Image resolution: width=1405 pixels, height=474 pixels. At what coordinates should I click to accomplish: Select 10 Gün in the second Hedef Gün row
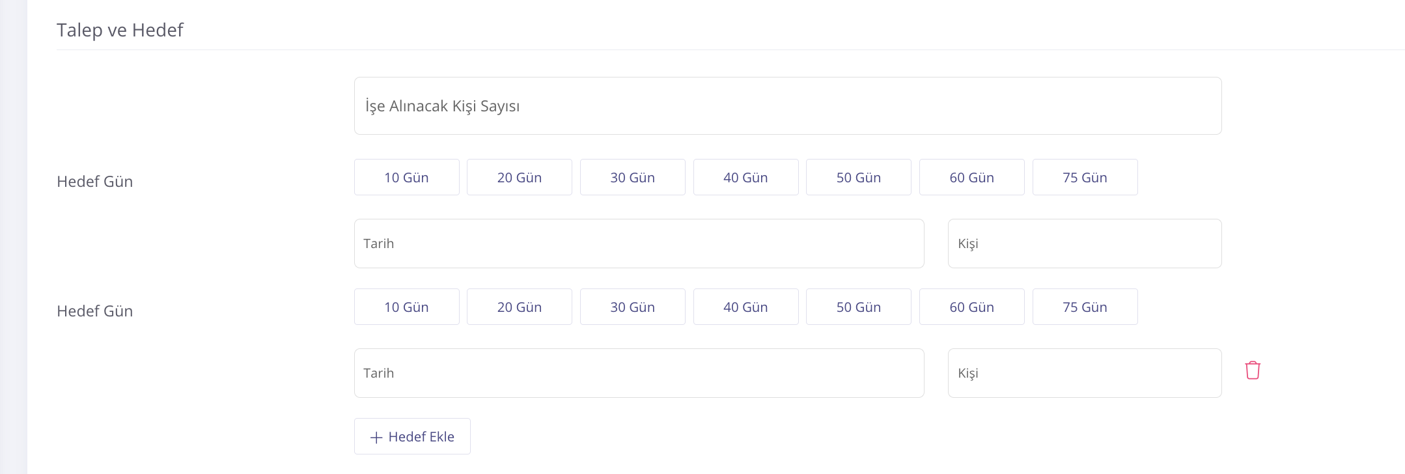(x=407, y=307)
